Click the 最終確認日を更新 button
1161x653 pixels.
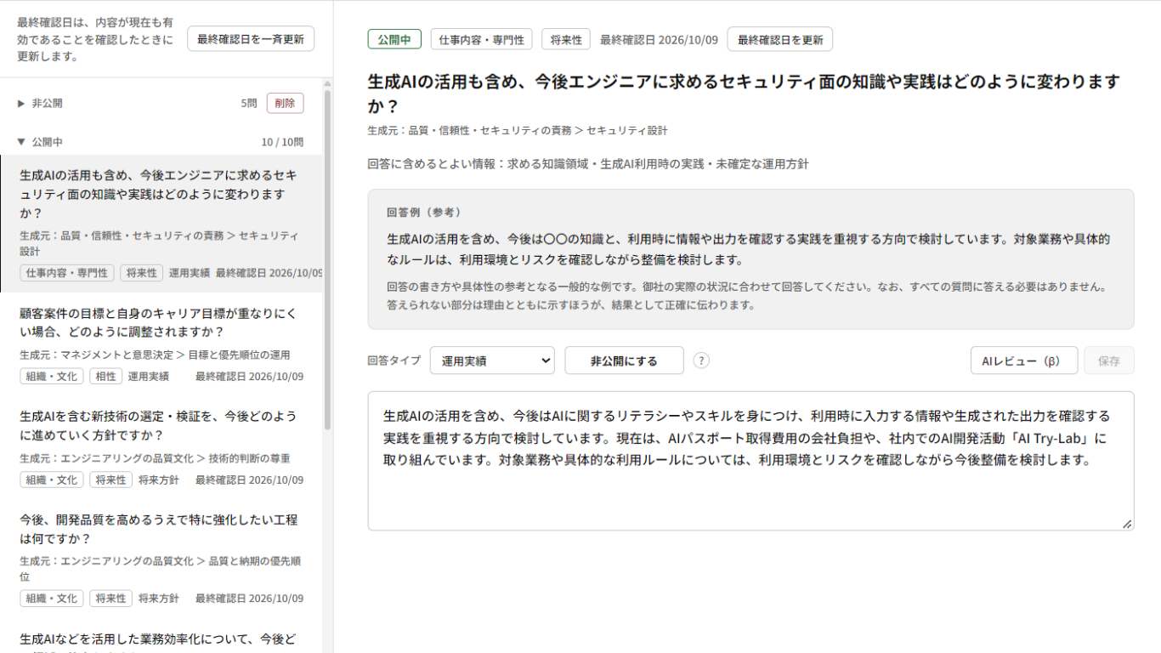[x=780, y=39]
